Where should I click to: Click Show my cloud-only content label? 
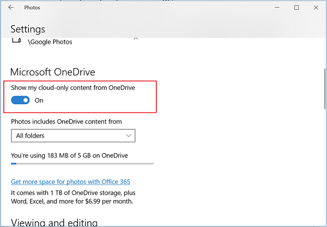73,88
